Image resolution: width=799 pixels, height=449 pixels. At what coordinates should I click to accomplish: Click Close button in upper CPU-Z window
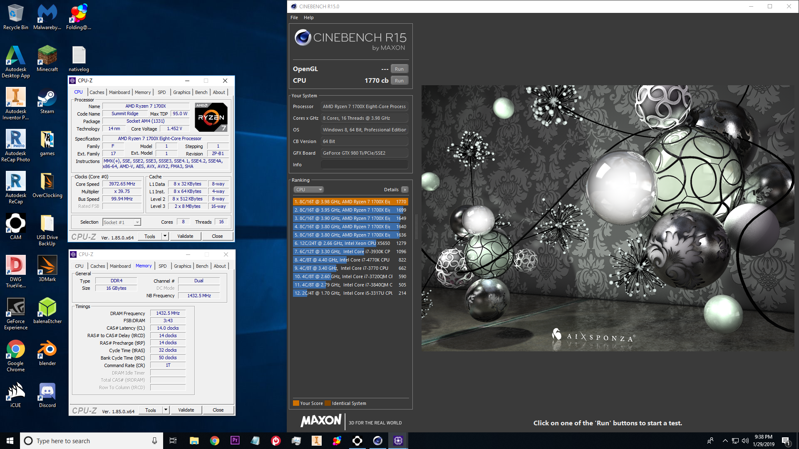click(217, 236)
